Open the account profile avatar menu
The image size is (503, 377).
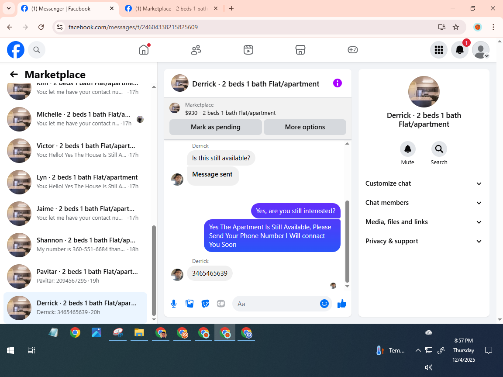pyautogui.click(x=481, y=50)
